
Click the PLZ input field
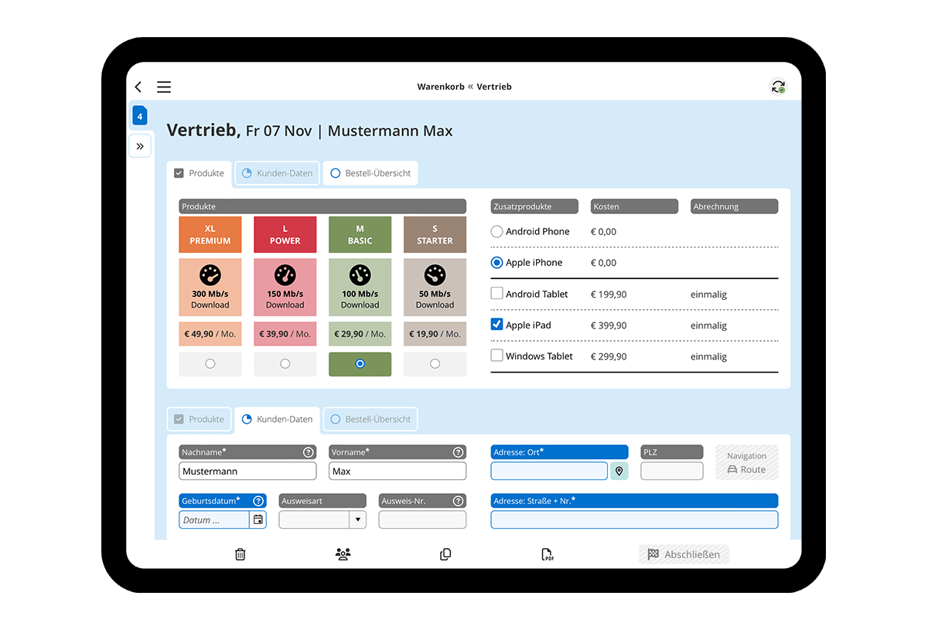point(671,471)
